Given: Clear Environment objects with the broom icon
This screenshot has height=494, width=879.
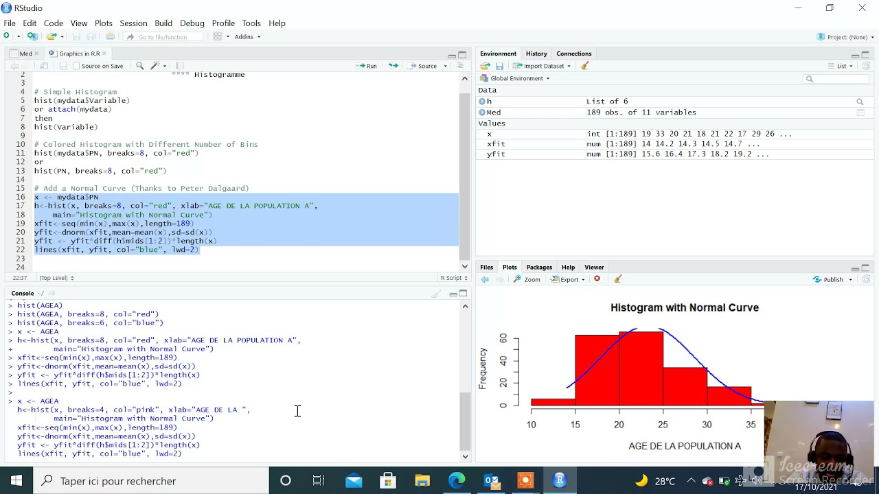Looking at the screenshot, I should coord(585,66).
